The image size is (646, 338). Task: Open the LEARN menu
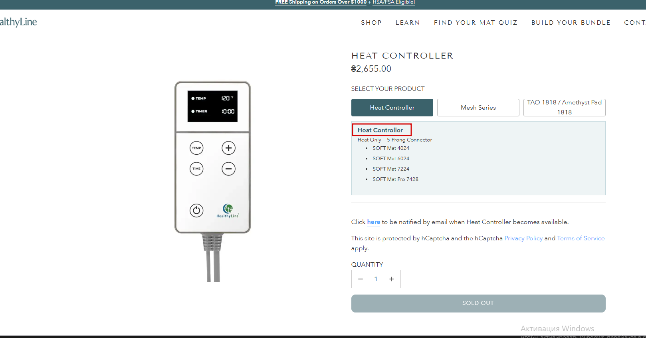pyautogui.click(x=407, y=23)
